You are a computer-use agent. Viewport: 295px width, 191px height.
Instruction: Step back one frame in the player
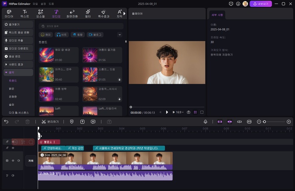161,112
